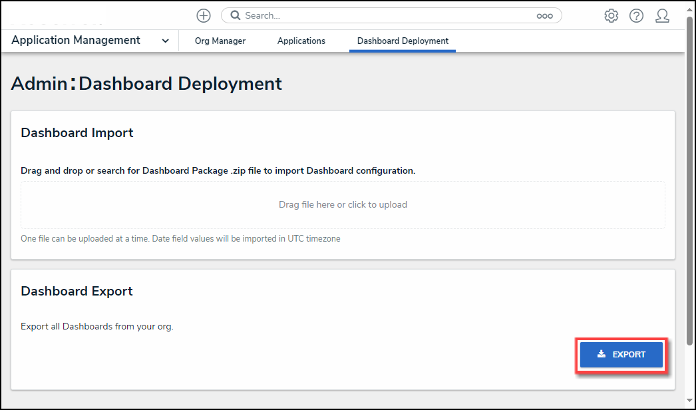Open the user profile icon

(x=662, y=15)
